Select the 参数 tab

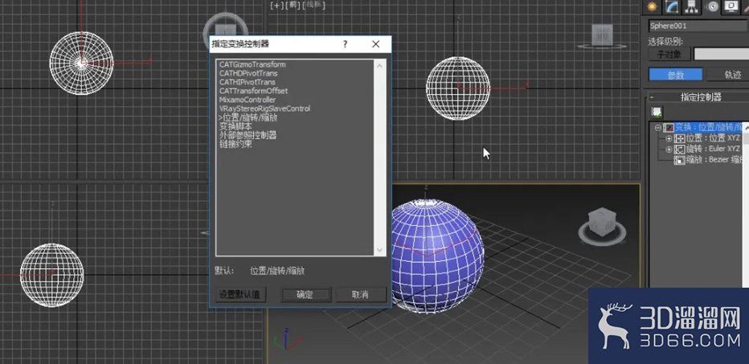pyautogui.click(x=675, y=75)
